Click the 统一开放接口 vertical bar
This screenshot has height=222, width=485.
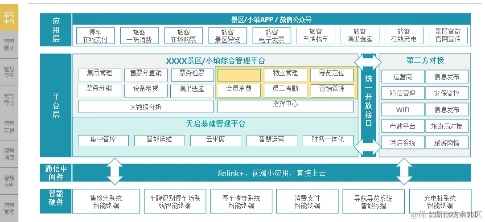(368, 104)
